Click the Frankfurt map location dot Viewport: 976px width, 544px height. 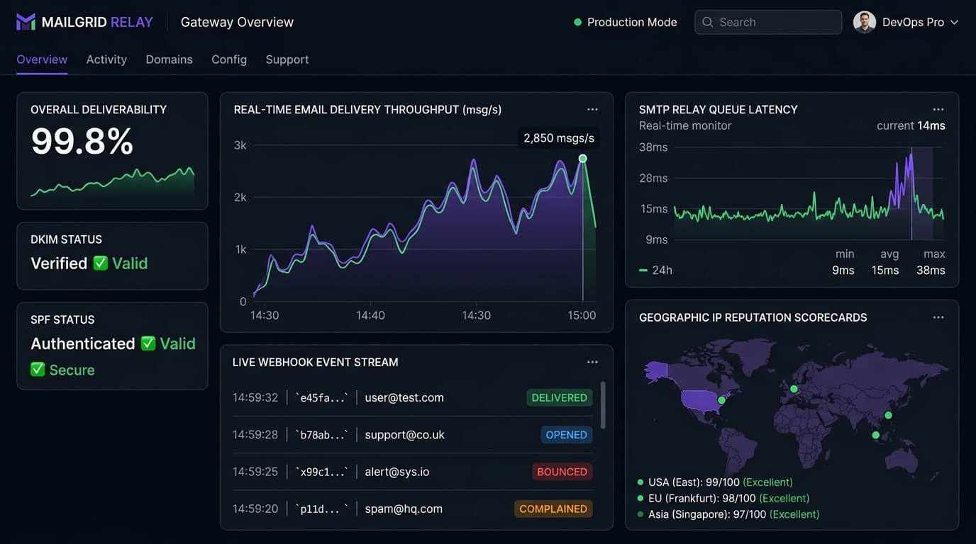794,389
